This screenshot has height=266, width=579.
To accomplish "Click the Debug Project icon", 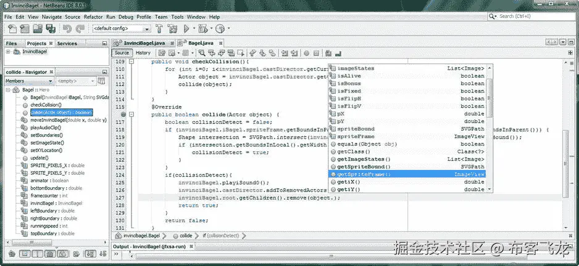I will pos(202,29).
